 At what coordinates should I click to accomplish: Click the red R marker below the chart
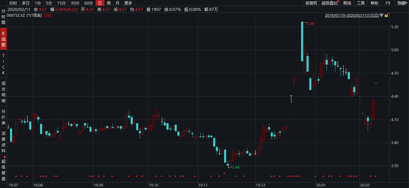tap(224, 173)
